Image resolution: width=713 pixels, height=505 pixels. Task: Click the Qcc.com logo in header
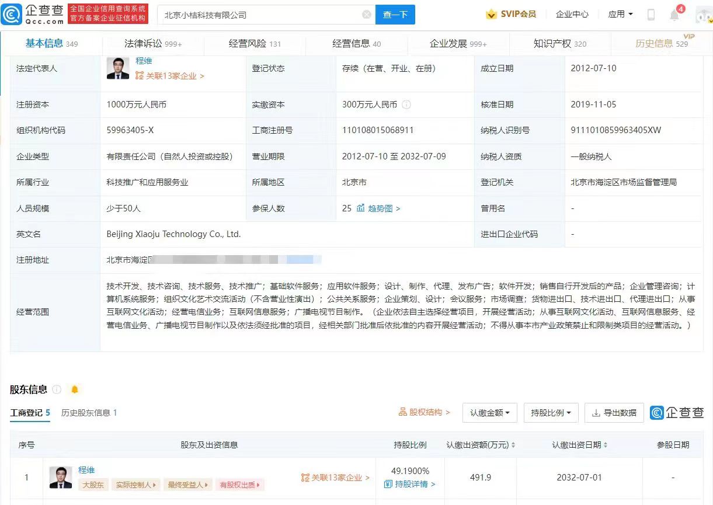pos(32,14)
